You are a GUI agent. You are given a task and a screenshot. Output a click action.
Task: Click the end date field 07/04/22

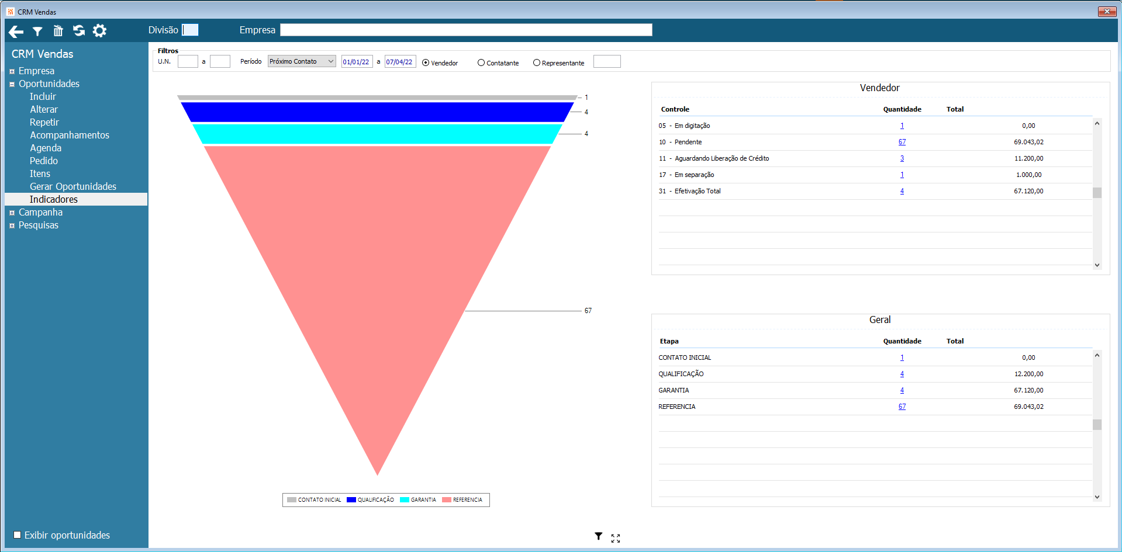(400, 61)
